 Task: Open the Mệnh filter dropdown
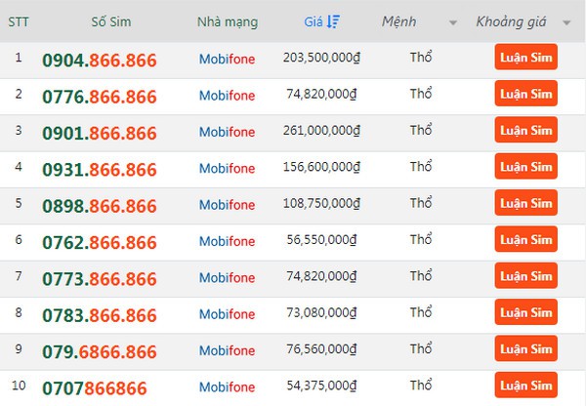(x=452, y=21)
